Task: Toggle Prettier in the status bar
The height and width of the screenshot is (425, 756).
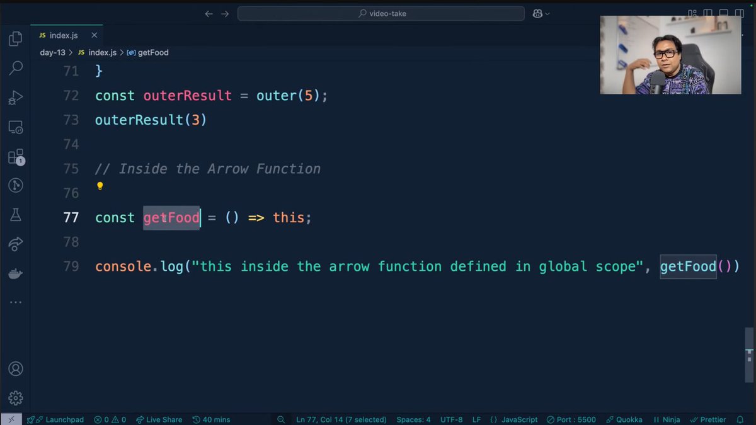Action: pos(708,419)
